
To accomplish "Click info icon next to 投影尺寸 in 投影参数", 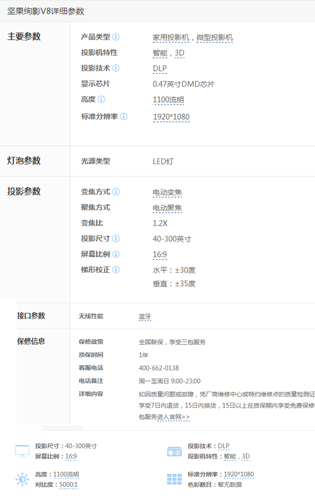I will click(116, 238).
